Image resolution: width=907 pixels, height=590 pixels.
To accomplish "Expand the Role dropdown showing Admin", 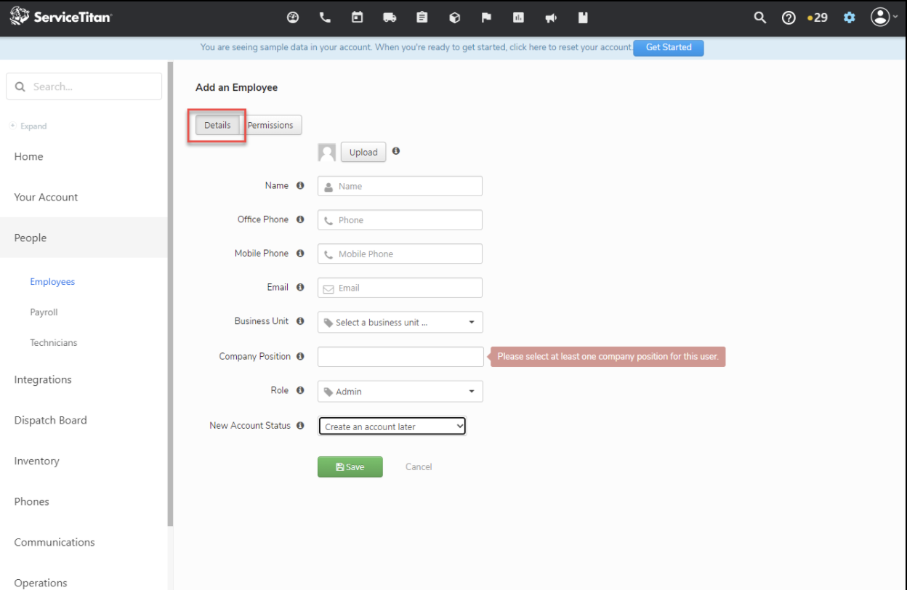I will tap(400, 392).
